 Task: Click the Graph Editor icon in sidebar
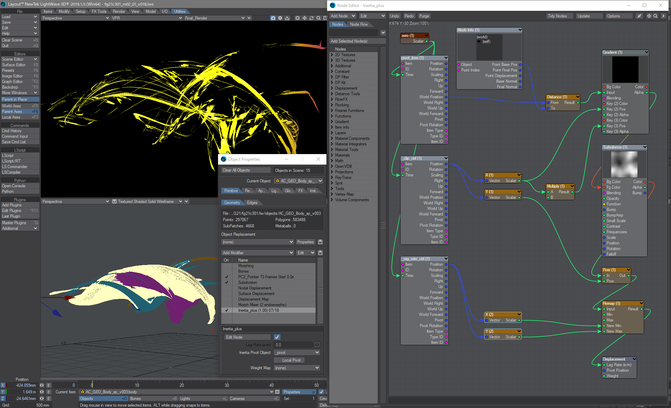click(19, 81)
